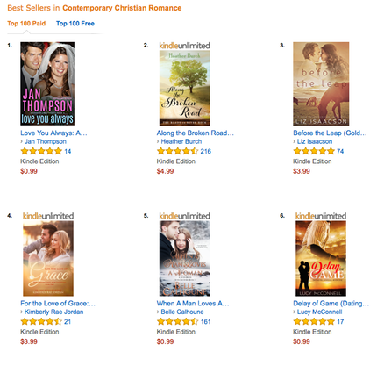Open the Before the Leap (Gold... title link
The image size is (377, 366).
330,133
